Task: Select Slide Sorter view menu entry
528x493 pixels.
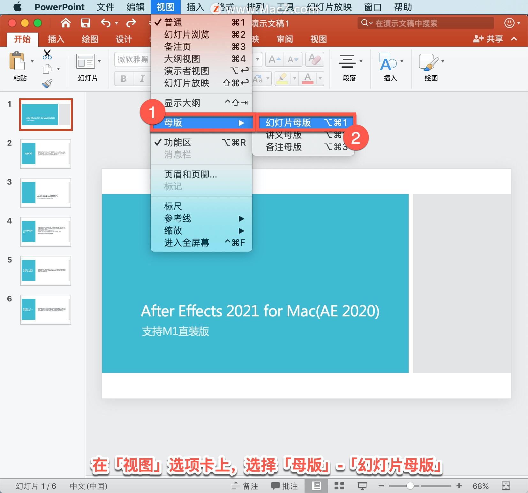Action: pos(201,34)
